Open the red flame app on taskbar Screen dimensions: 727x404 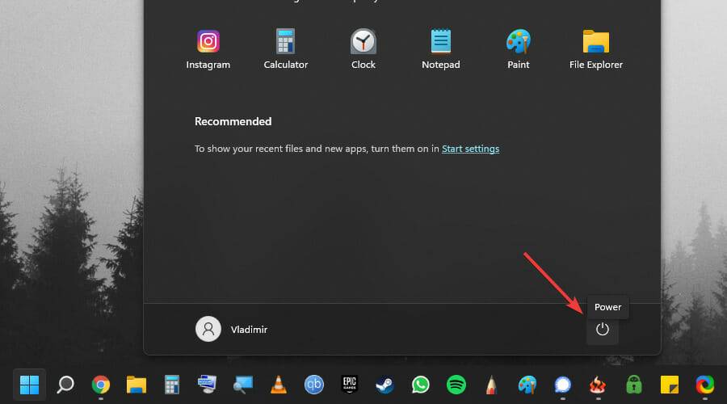[598, 385]
